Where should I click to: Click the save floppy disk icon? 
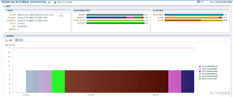pyautogui.click(x=198, y=2)
